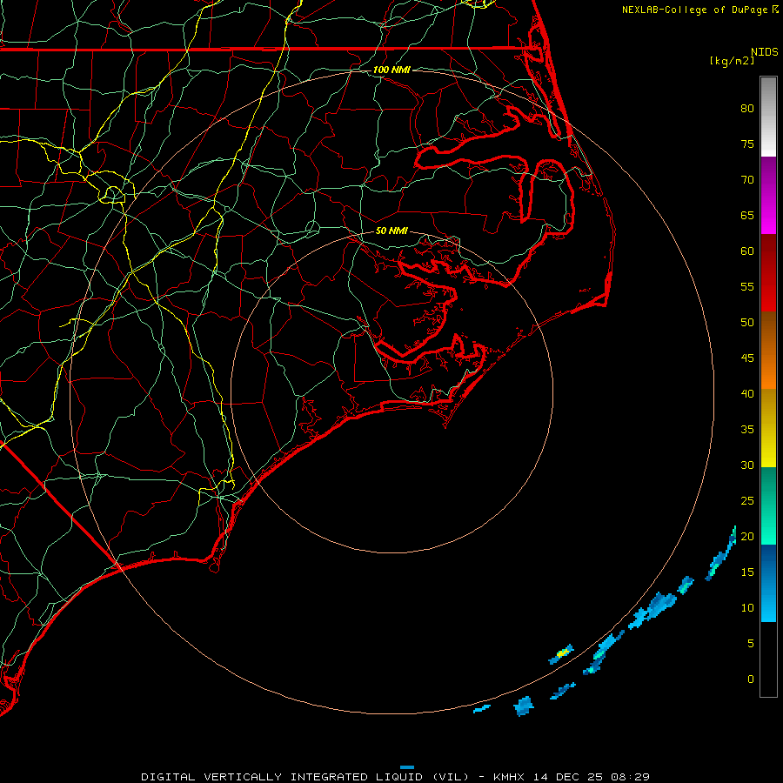The height and width of the screenshot is (783, 783).
Task: Click "DIGITAL VERTICALLY INTEGRATED LIQUID (VIL)" title text
Action: (305, 777)
